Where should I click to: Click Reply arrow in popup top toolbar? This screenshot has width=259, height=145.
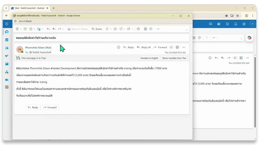click(48, 29)
